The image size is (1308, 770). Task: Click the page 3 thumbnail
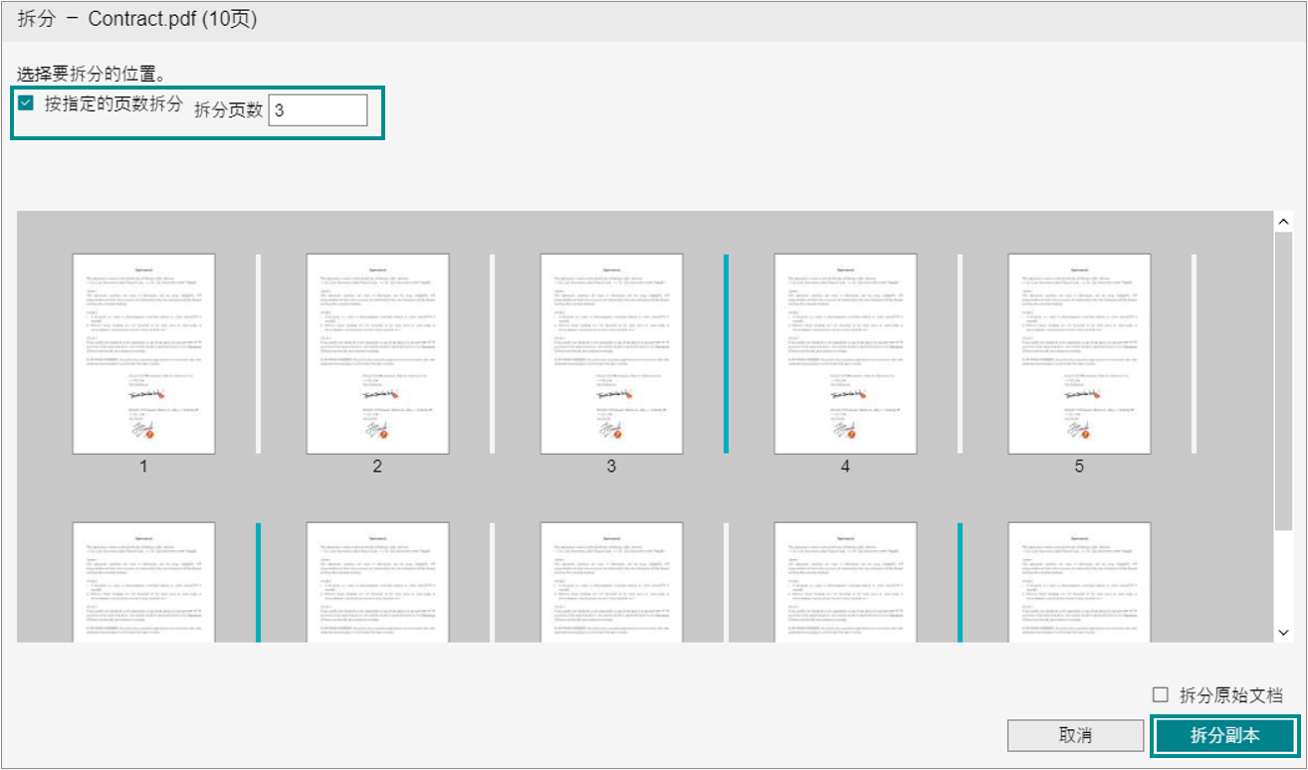coord(611,353)
